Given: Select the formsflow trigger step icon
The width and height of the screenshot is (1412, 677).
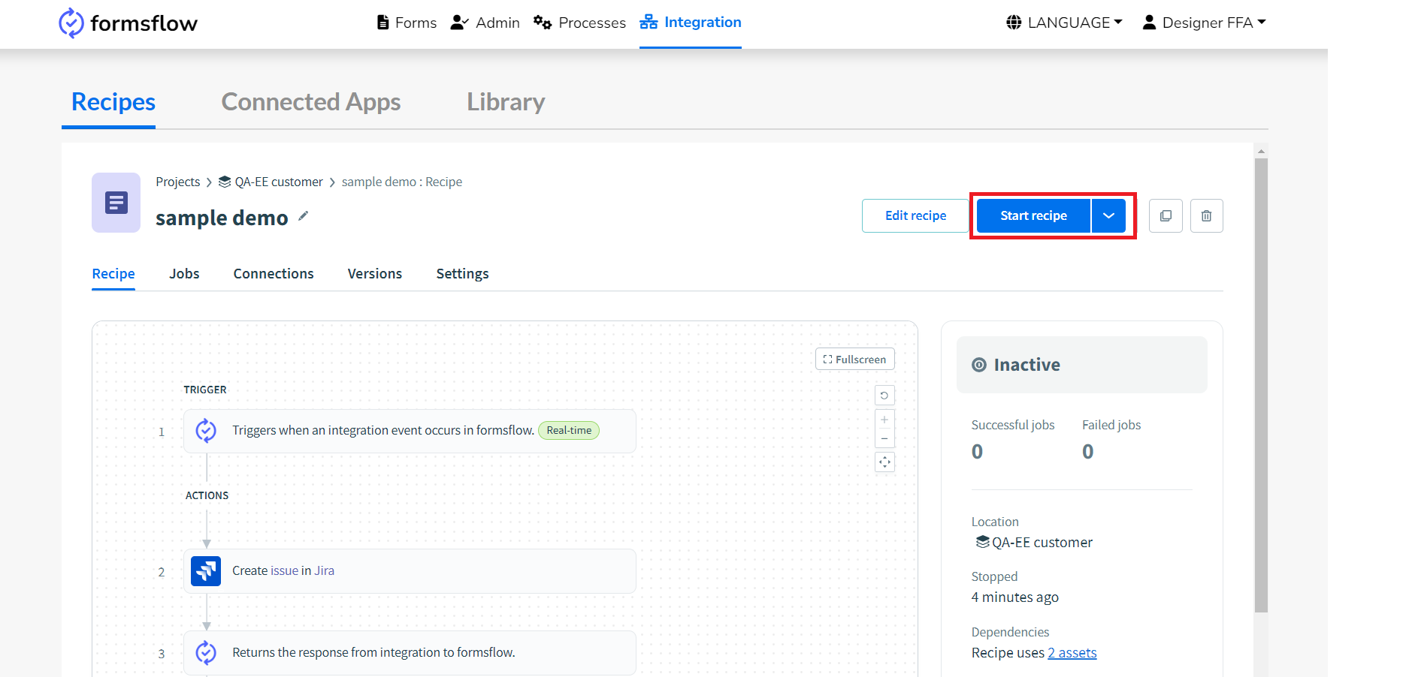Looking at the screenshot, I should pos(206,431).
